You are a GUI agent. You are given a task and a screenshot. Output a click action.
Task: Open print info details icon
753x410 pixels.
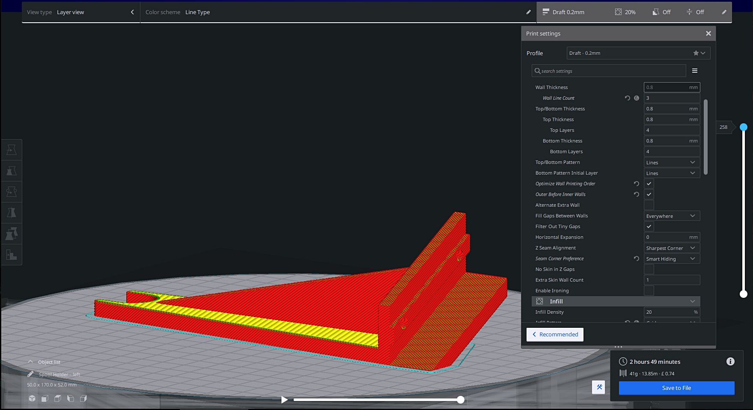pos(730,362)
